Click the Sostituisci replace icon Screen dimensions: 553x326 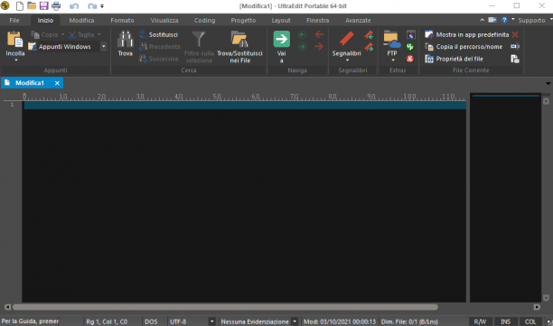pyautogui.click(x=143, y=34)
